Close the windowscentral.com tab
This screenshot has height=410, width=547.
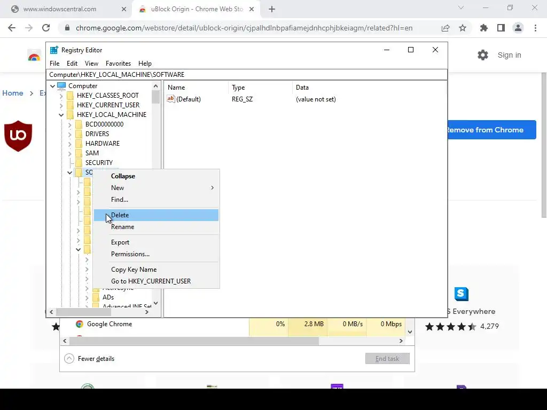[x=124, y=9]
